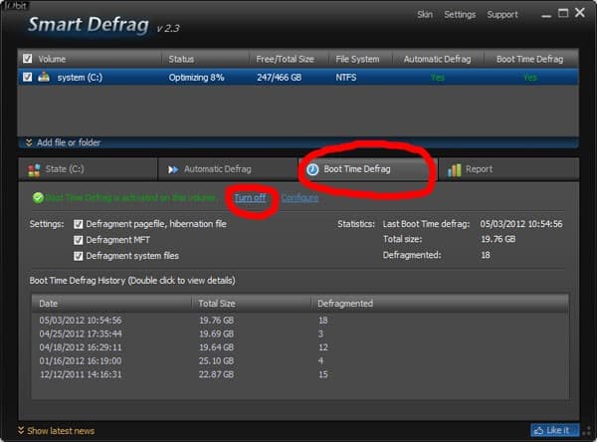Uncheck the system (C:) volume checkbox

coord(28,77)
